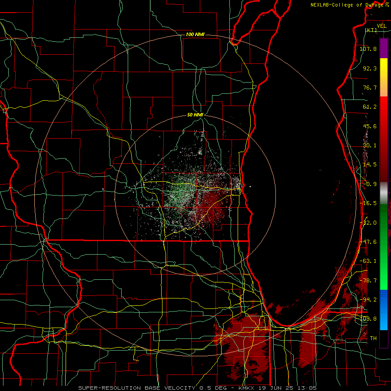Click the purple segment of the color bar
Image resolution: width=391 pixels, height=391 pixels.
(x=384, y=48)
